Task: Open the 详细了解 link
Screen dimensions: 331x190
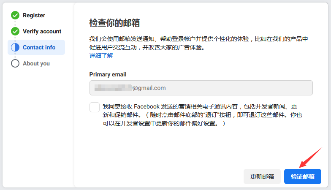Action: tap(101, 56)
